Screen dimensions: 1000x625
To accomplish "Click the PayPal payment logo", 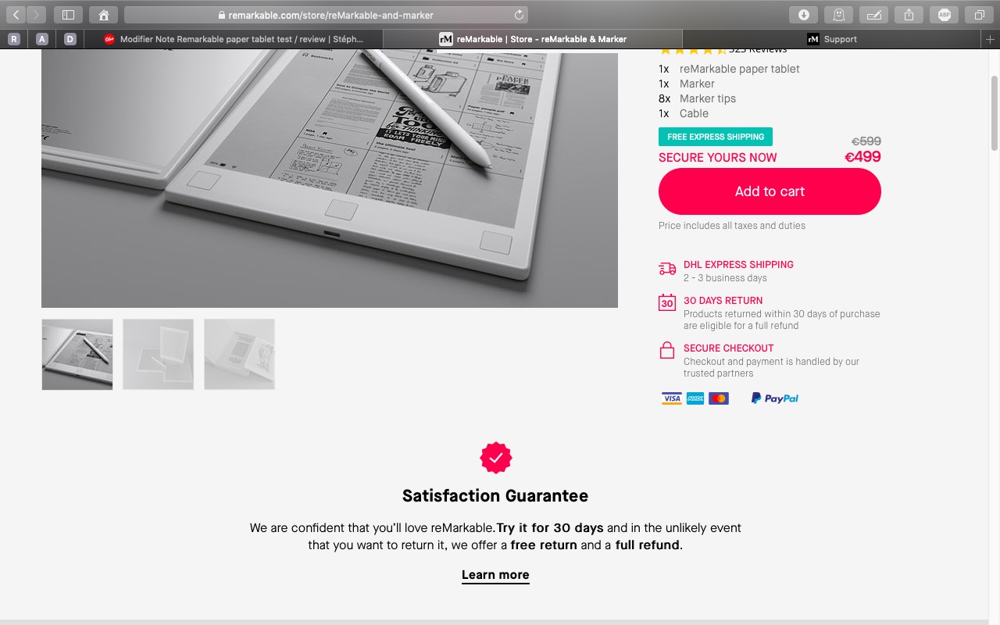I will (x=774, y=398).
